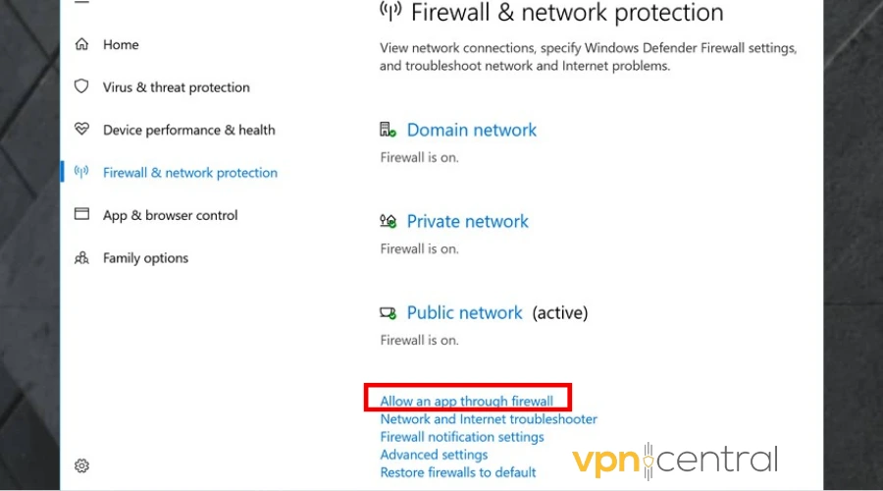This screenshot has width=883, height=491.
Task: Click the Family options people icon
Action: coord(81,258)
